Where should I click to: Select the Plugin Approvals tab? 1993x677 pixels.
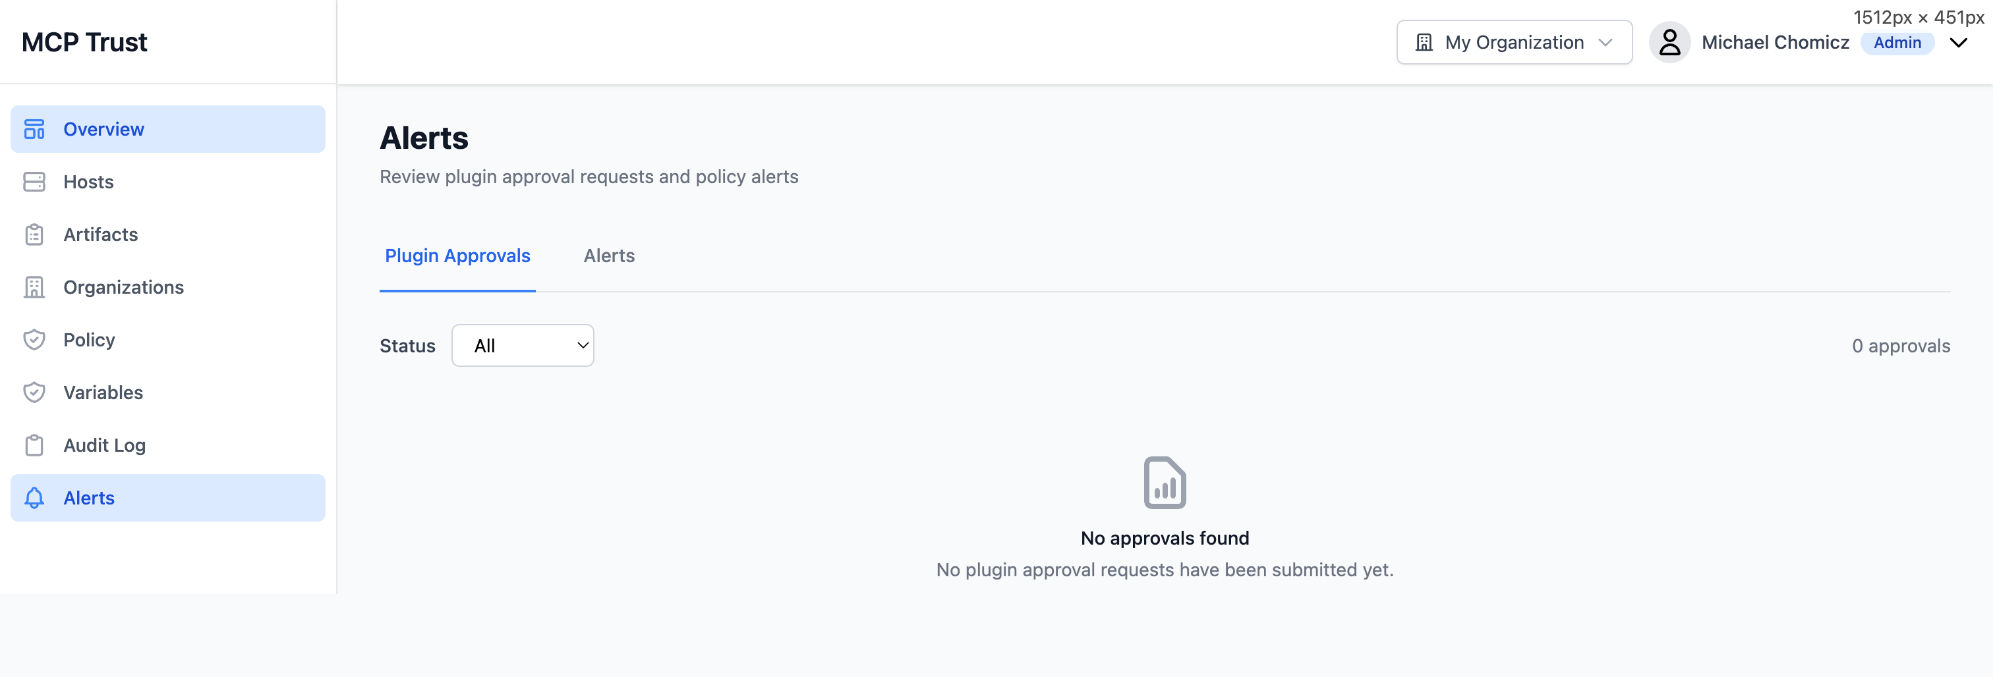coord(457,256)
